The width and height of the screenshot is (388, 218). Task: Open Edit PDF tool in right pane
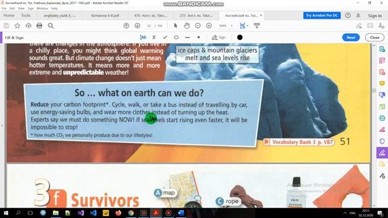[x=382, y=61]
